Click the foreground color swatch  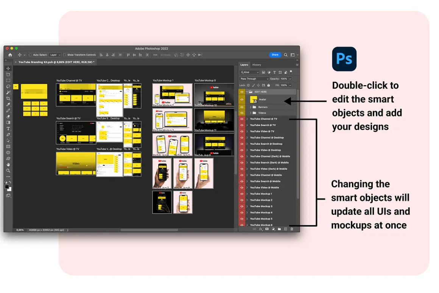7,187
